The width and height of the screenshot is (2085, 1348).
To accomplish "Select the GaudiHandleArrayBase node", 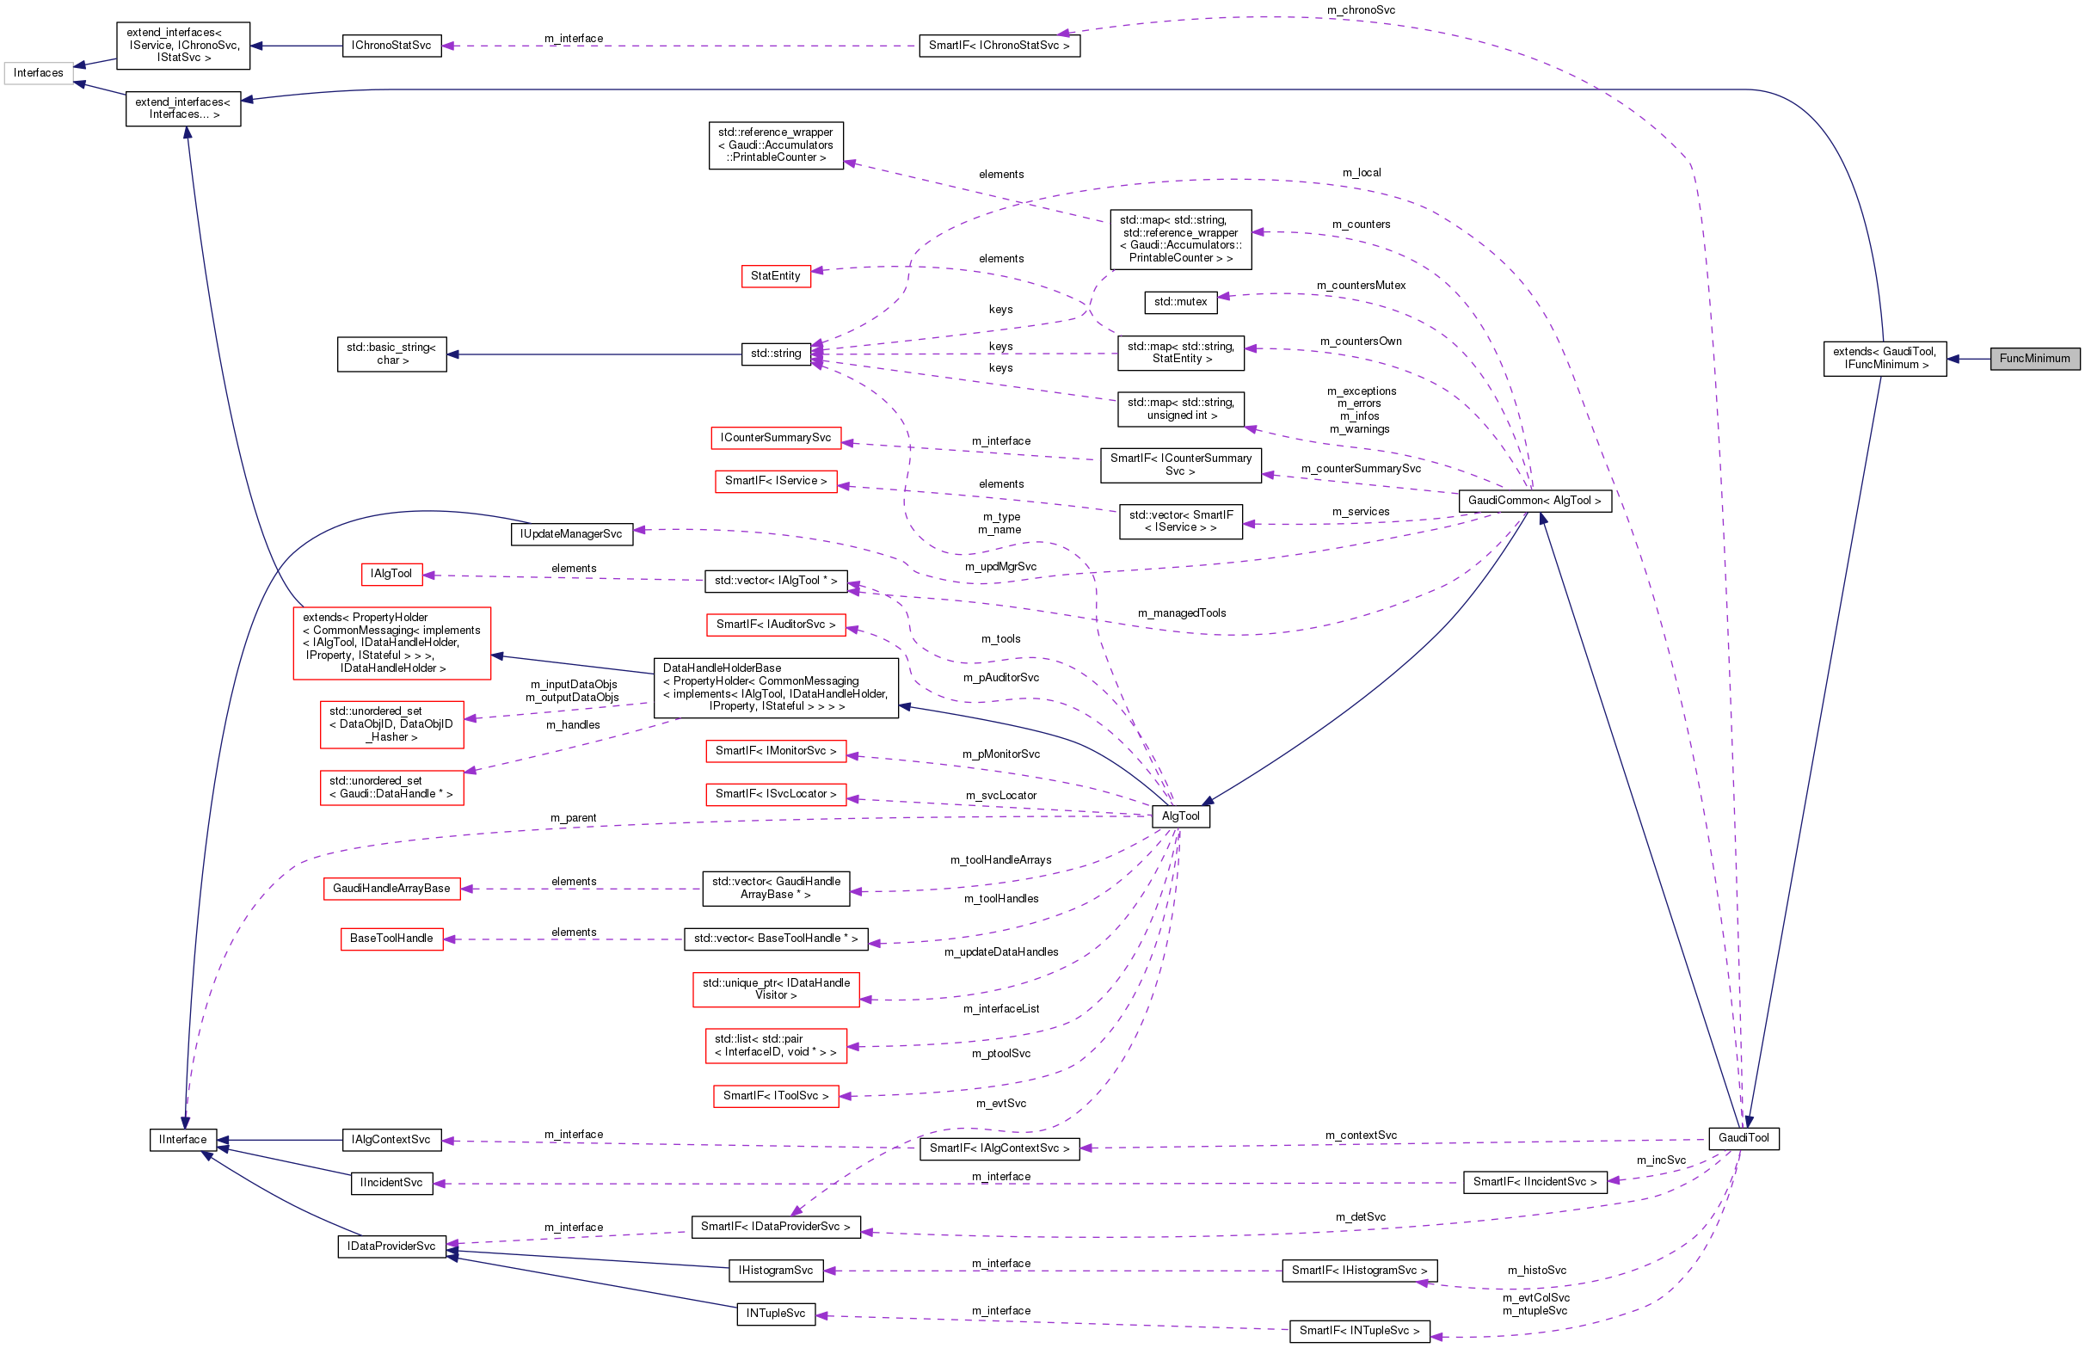I will point(391,888).
